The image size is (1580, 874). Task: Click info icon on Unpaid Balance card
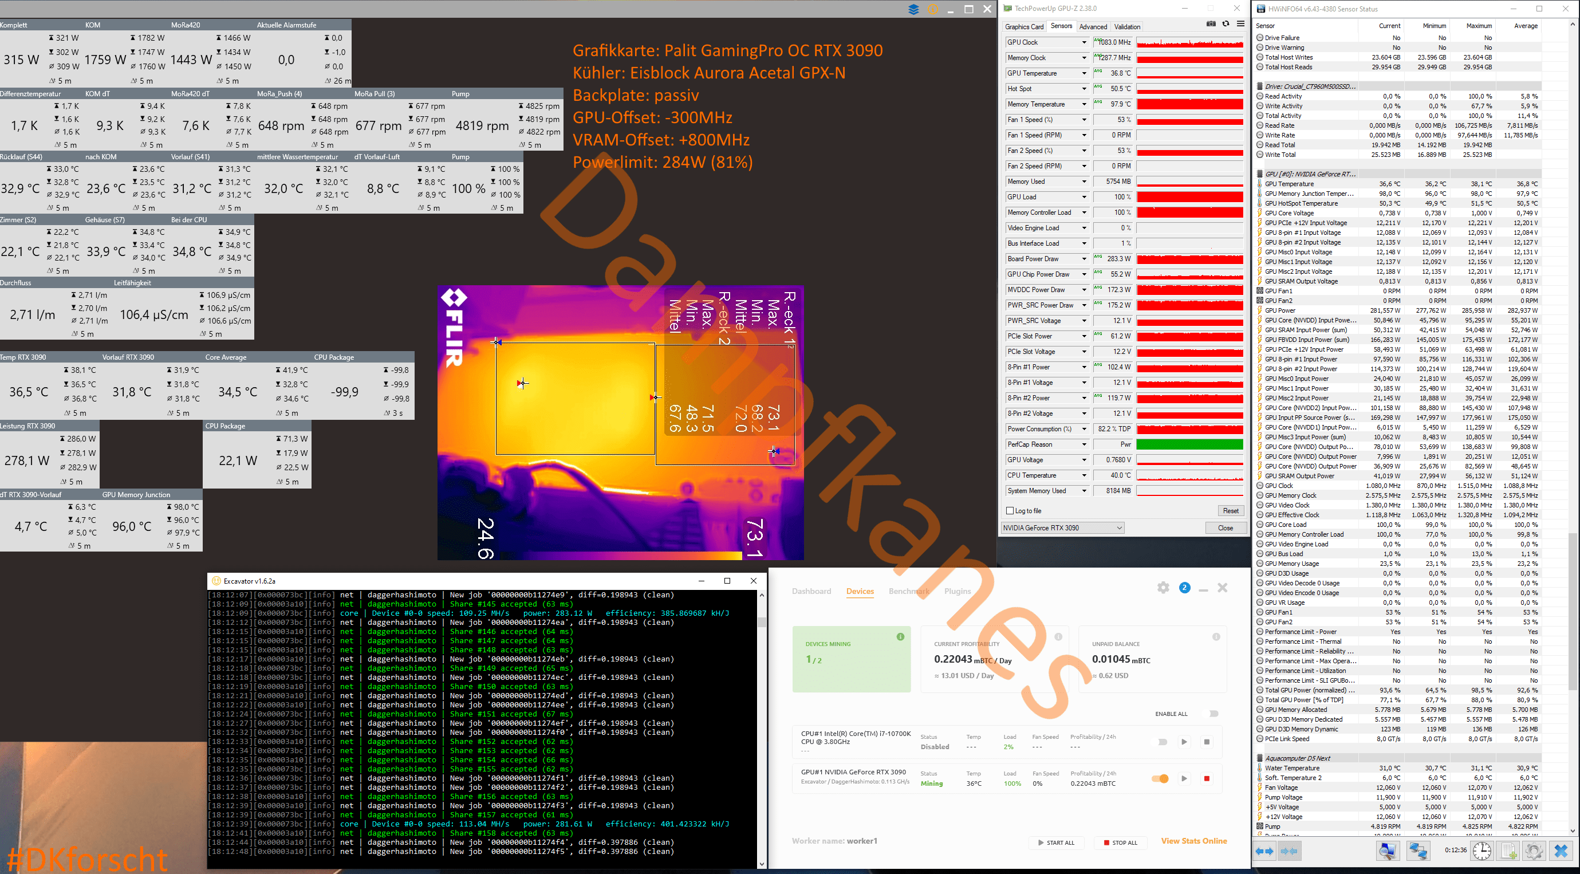[1216, 637]
